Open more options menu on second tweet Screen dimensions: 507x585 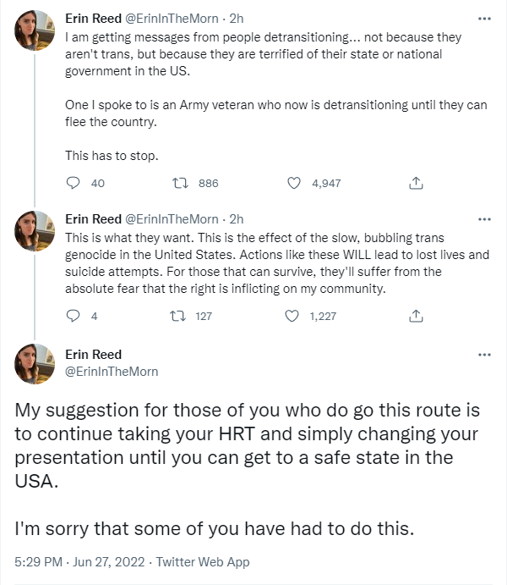[484, 218]
